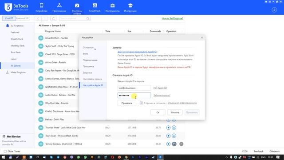Click the Отмена cancel button
Image resolution: width=284 pixels, height=160 pixels.
(x=175, y=112)
